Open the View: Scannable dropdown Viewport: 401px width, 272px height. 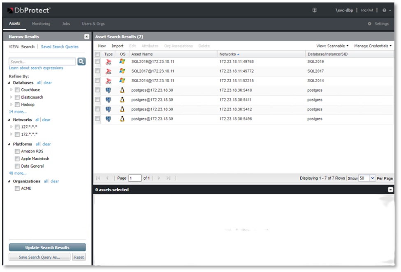tap(332, 46)
